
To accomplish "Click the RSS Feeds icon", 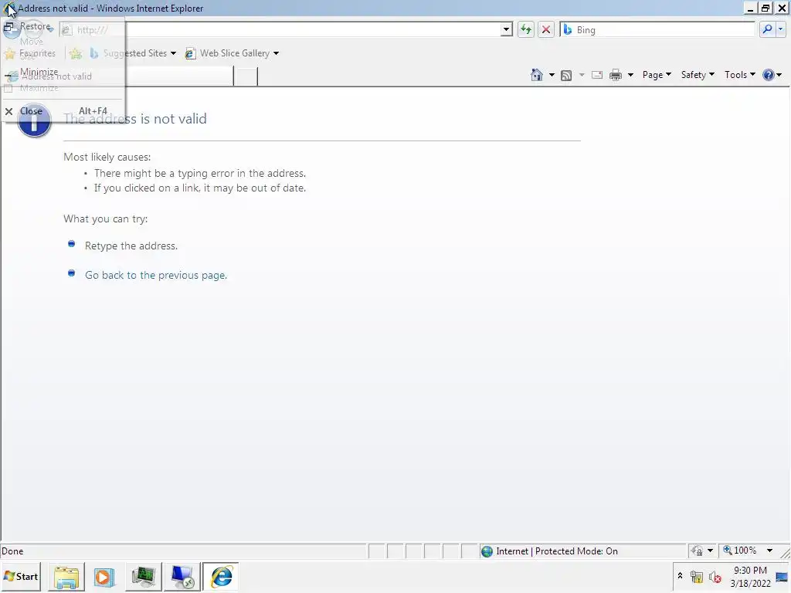I will pos(566,75).
